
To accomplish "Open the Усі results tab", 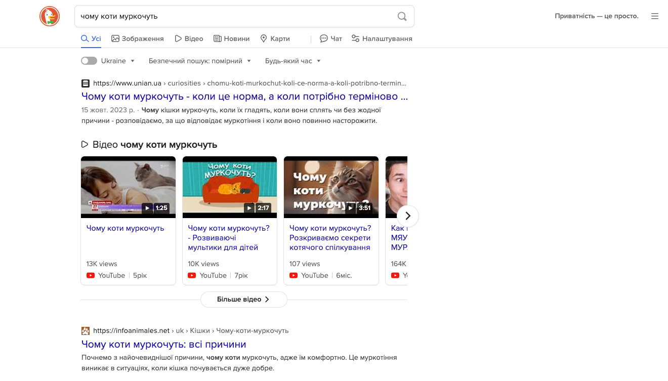I will (x=91, y=38).
